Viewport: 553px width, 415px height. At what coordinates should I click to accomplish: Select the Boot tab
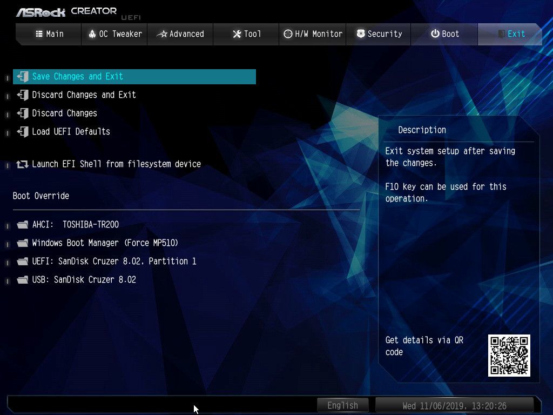[444, 34]
